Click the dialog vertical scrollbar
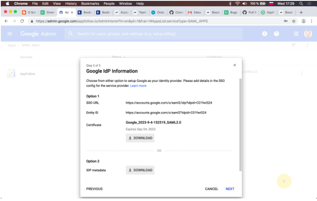The image size is (317, 201). click(240, 125)
